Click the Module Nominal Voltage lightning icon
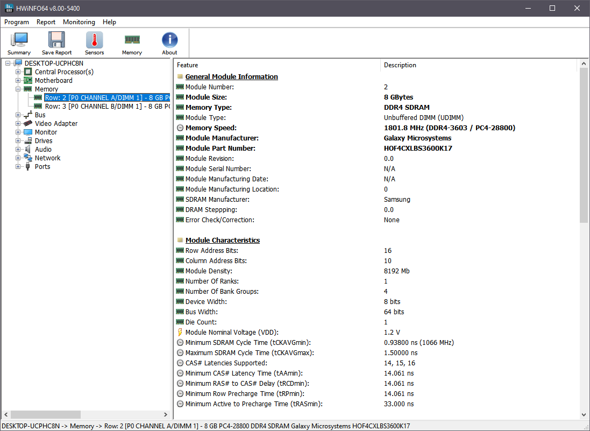590x431 pixels. 180,333
